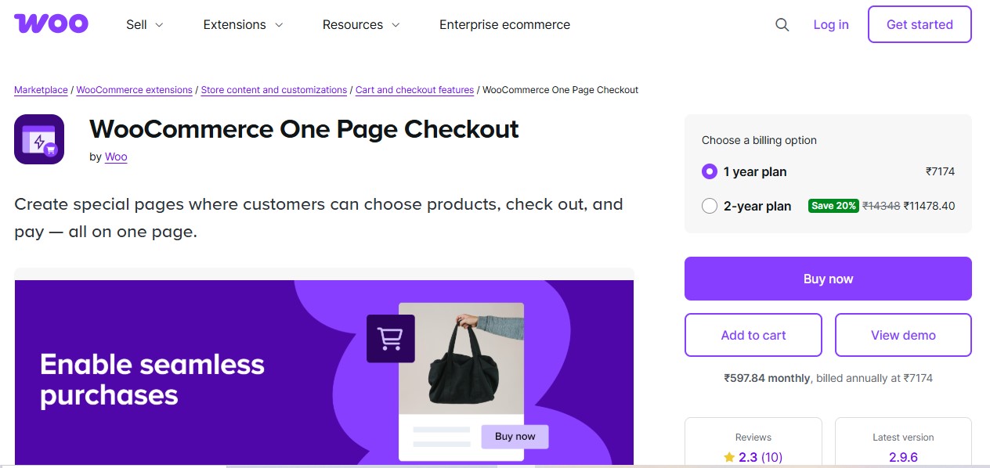Viewport: 990px width, 468px height.
Task: Open the View demo page
Action: coord(903,335)
